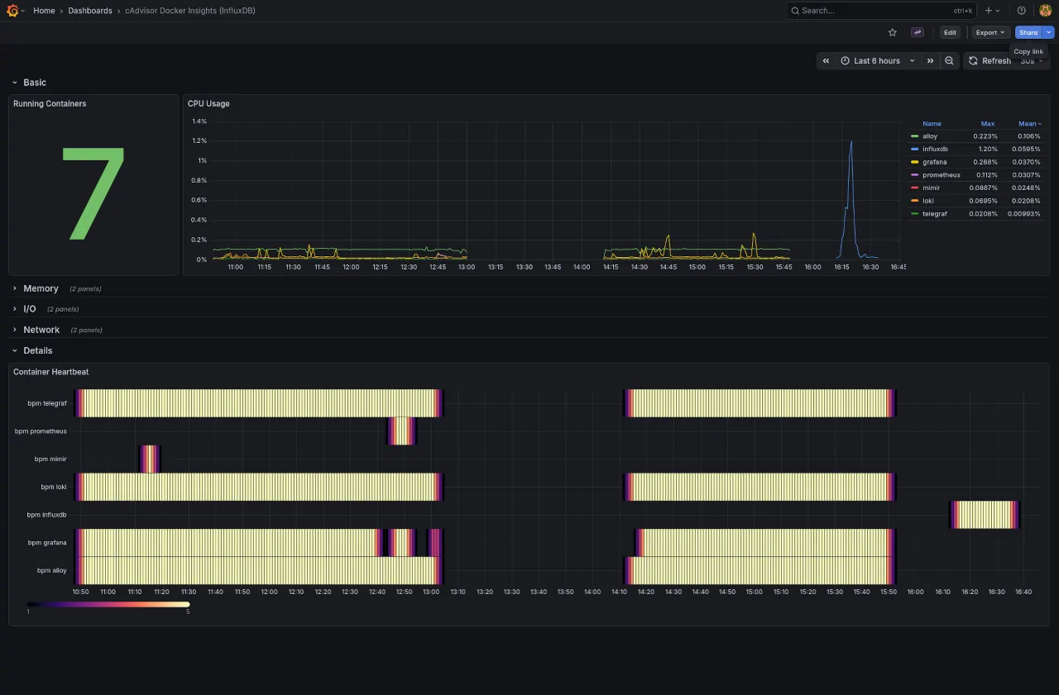The height and width of the screenshot is (695, 1059).
Task: Click the Grafana logo home icon
Action: point(12,11)
